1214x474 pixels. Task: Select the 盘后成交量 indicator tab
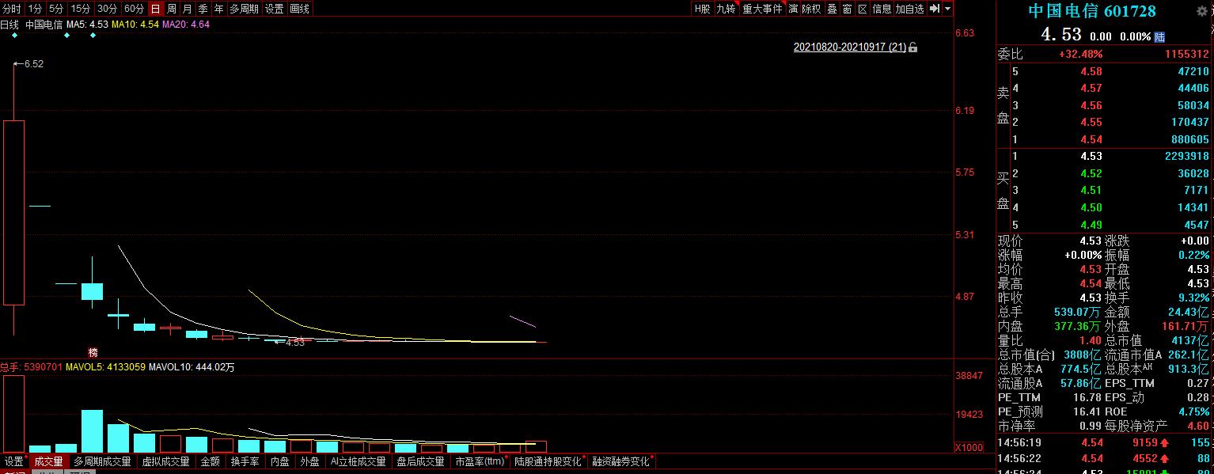click(420, 461)
